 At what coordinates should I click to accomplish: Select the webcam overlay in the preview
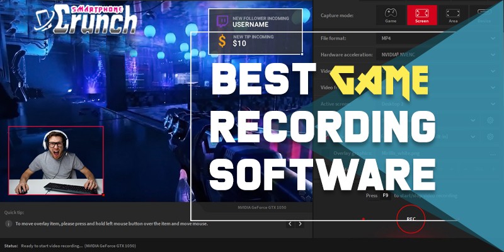[56, 161]
